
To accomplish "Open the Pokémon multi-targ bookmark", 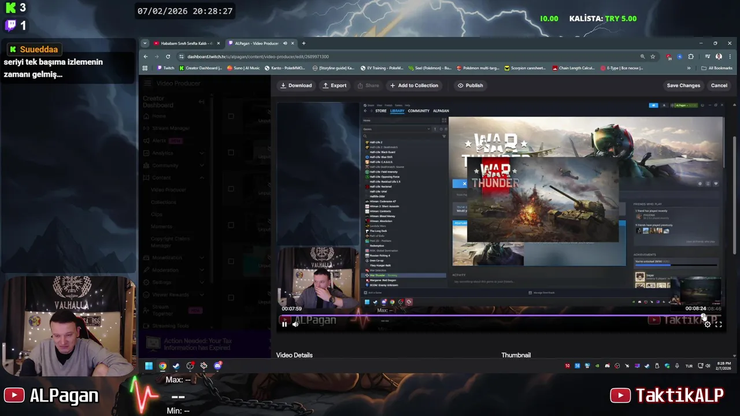I will [x=478, y=68].
